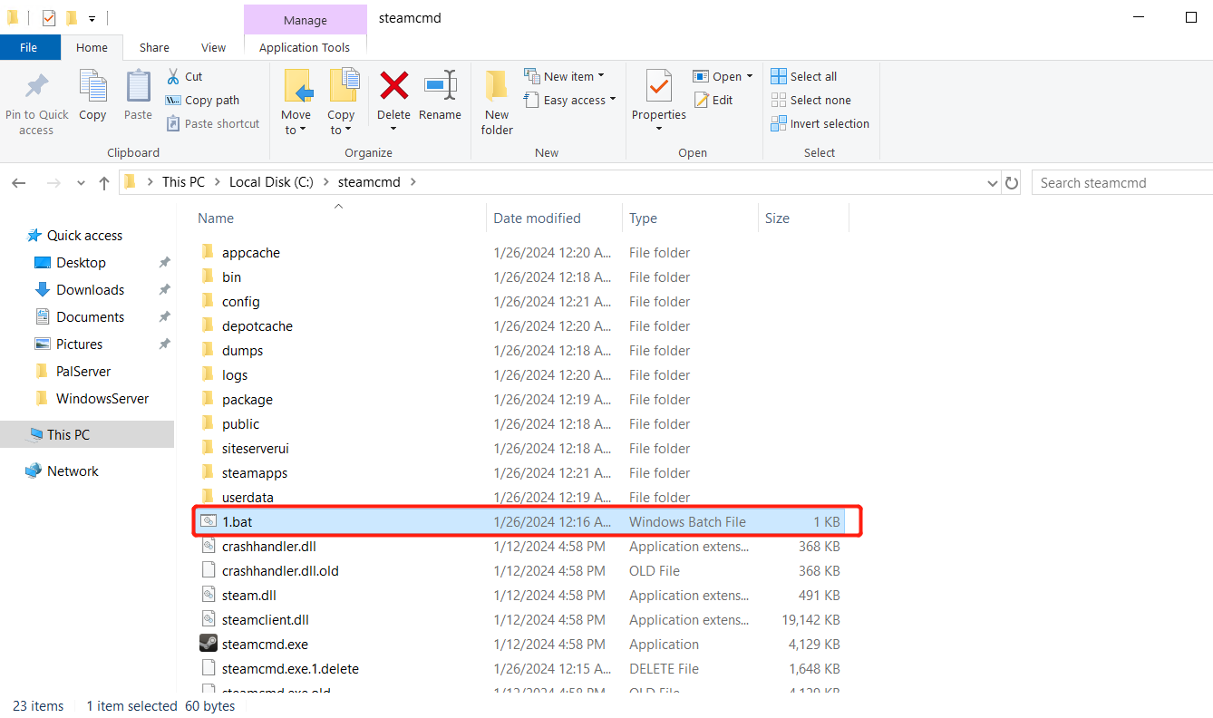Image resolution: width=1213 pixels, height=718 pixels.
Task: Click the Rename icon
Action: point(440,85)
